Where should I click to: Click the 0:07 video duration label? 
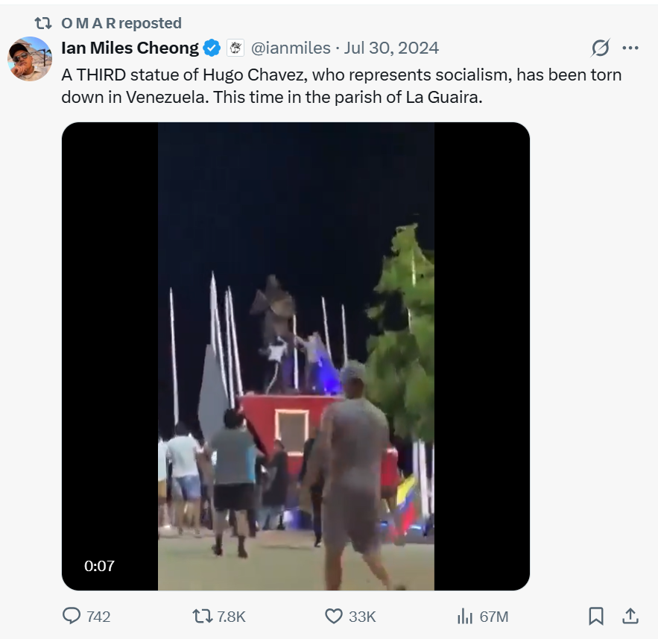(99, 566)
